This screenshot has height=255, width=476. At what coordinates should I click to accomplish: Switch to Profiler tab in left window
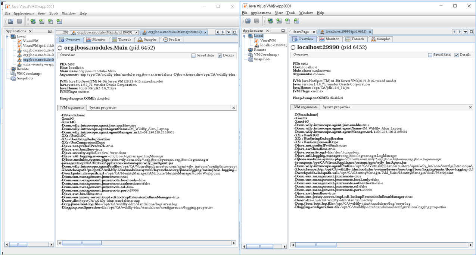[171, 39]
